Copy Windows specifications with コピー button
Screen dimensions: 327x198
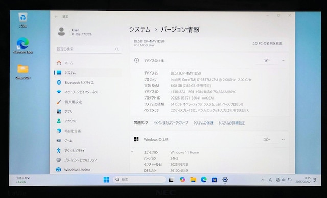(267, 139)
